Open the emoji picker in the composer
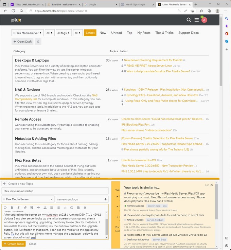The height and width of the screenshot is (250, 231). point(72,208)
